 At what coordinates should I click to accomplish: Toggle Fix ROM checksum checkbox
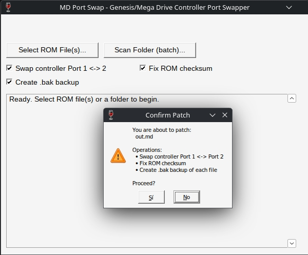143,68
